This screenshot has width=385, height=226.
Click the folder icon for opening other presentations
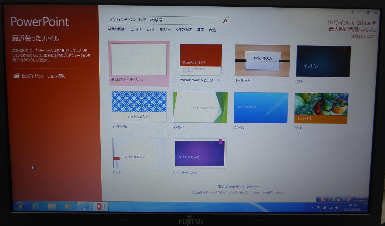[x=17, y=76]
